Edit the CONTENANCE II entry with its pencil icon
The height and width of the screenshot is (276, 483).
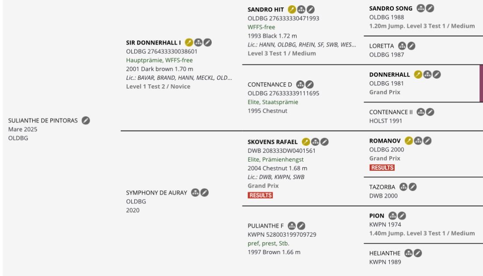430,112
